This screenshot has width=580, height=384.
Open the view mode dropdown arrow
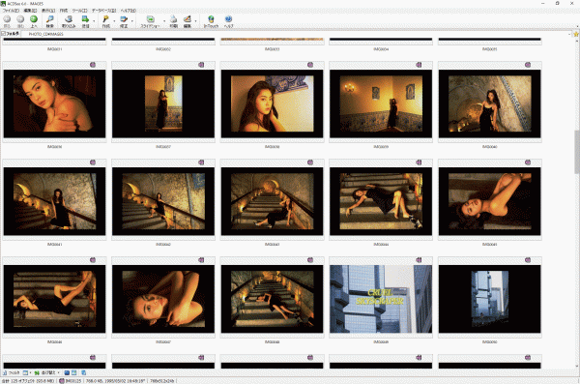[30, 372]
